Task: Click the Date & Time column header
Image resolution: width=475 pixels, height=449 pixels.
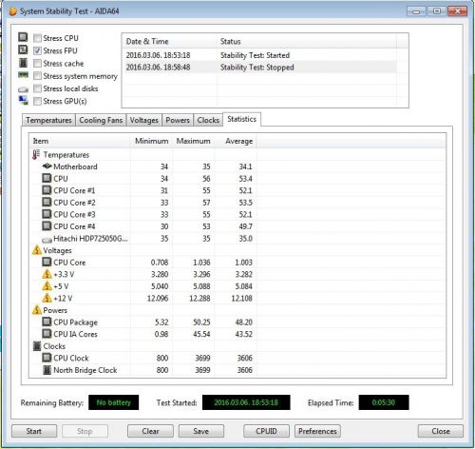Action: [x=169, y=41]
